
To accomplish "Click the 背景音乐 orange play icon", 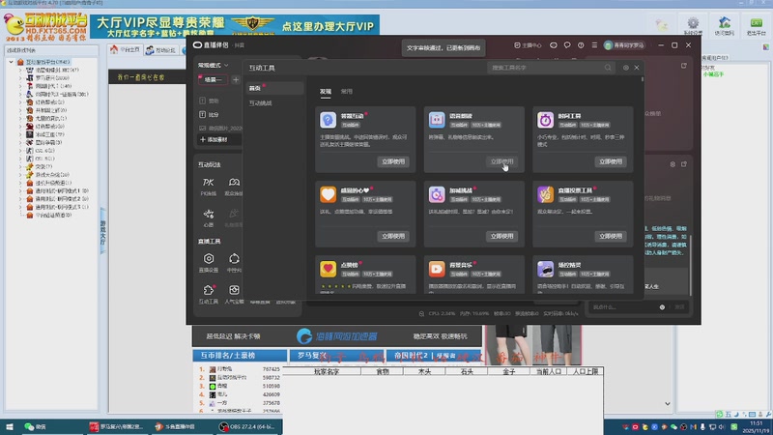I will pyautogui.click(x=437, y=269).
